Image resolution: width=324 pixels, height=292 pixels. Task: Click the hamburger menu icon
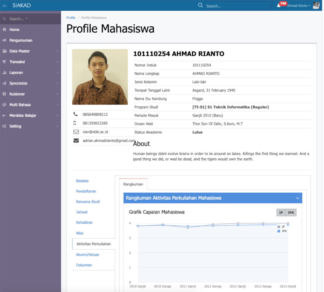tap(5, 5)
